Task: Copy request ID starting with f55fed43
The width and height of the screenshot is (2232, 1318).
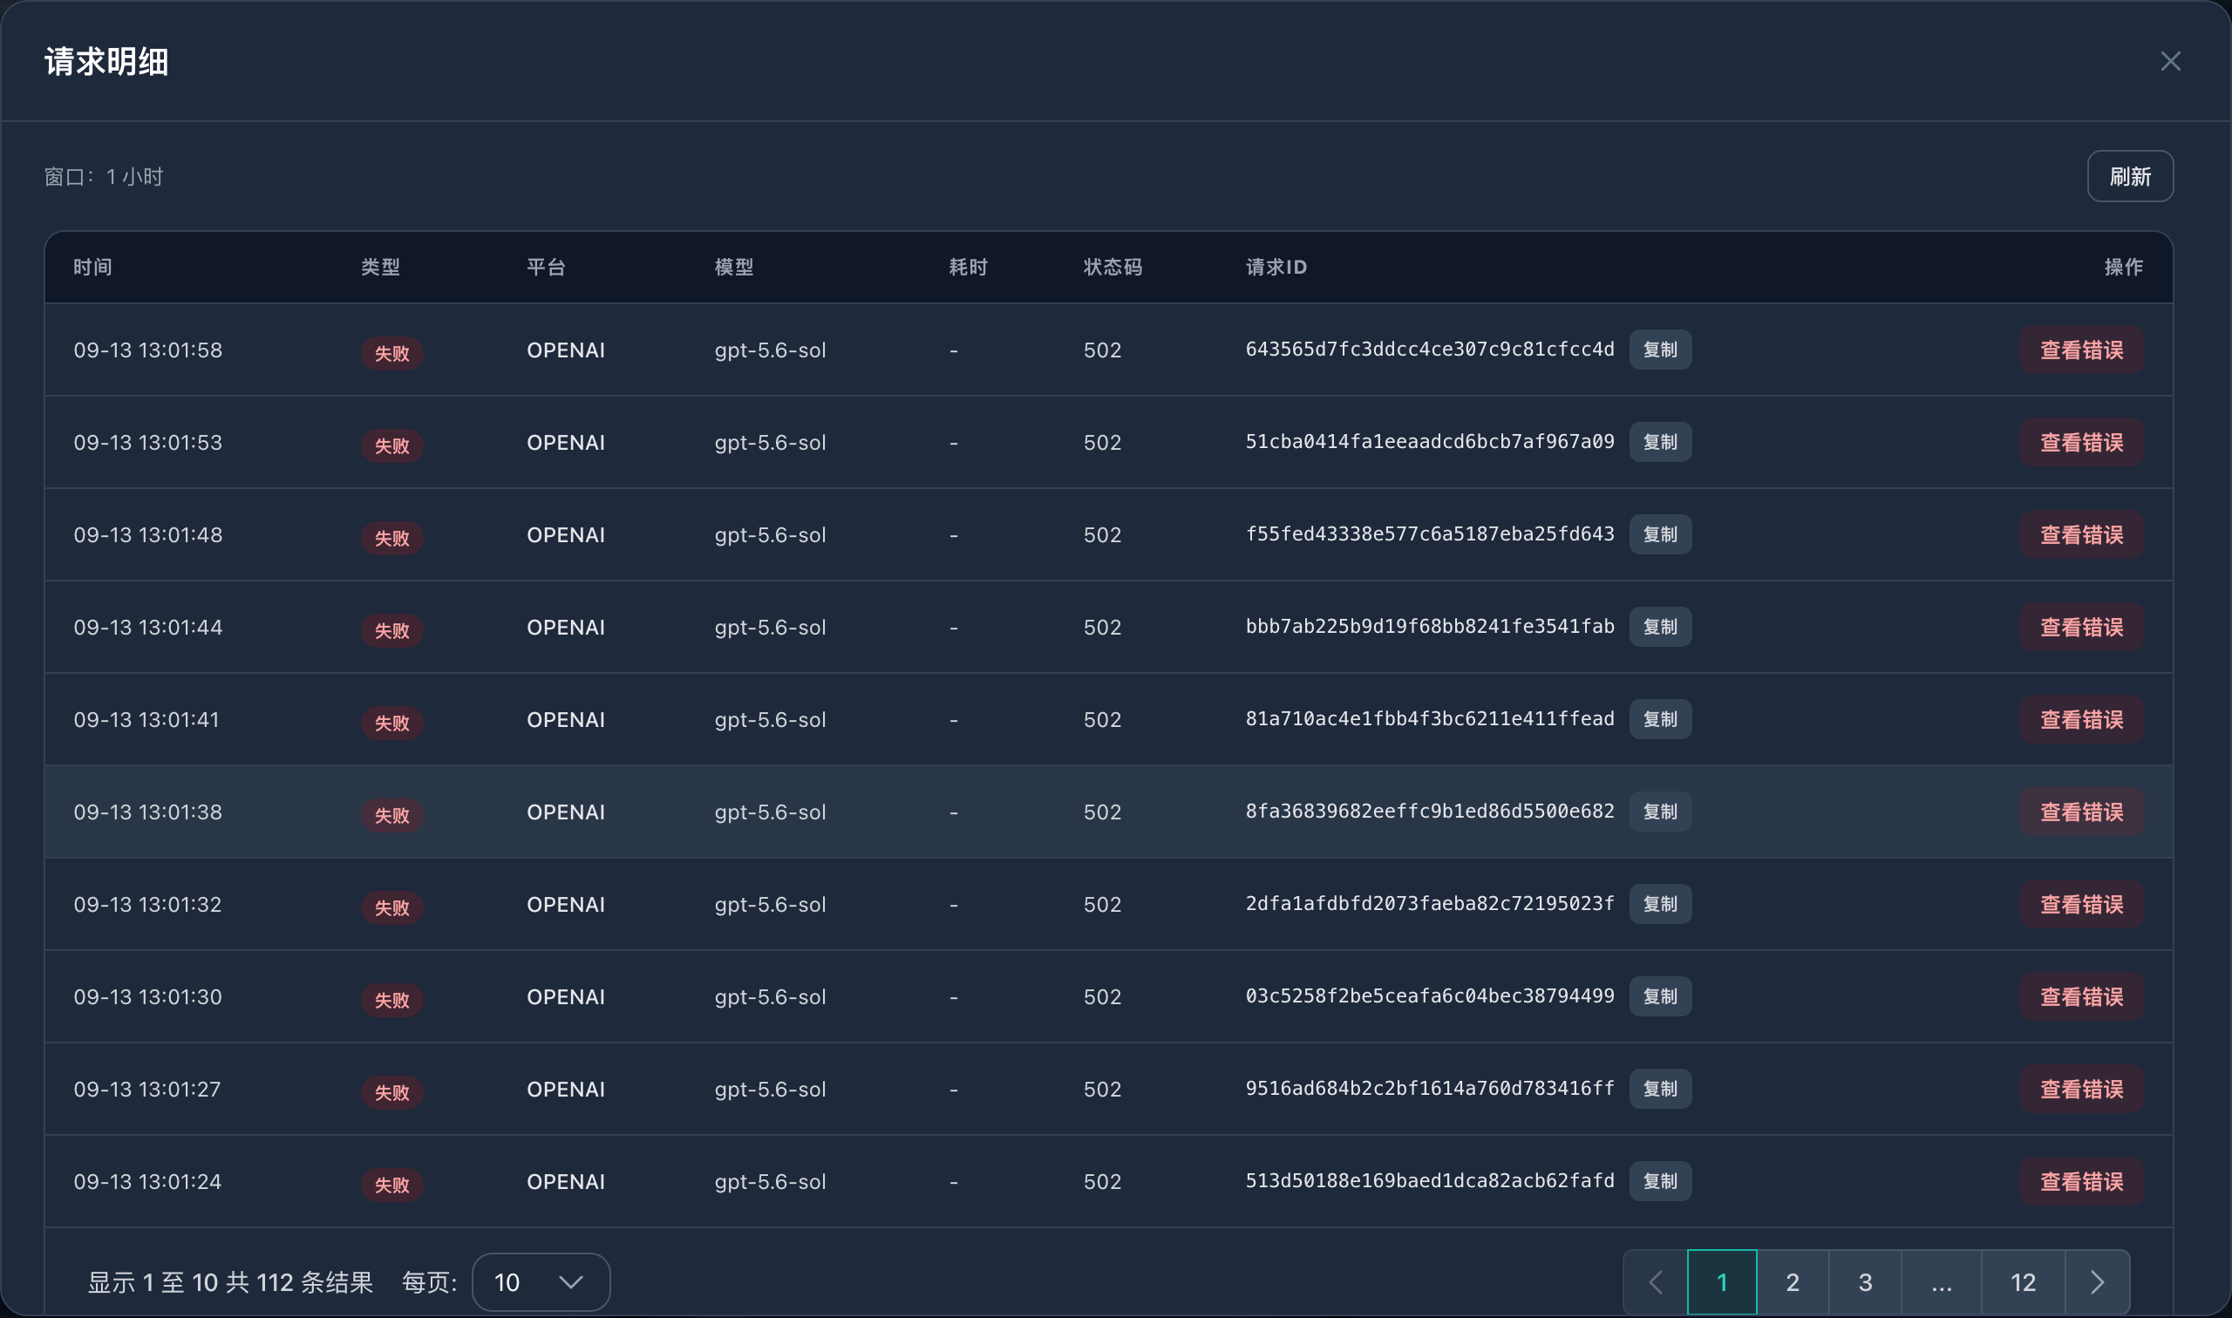Action: tap(1660, 534)
